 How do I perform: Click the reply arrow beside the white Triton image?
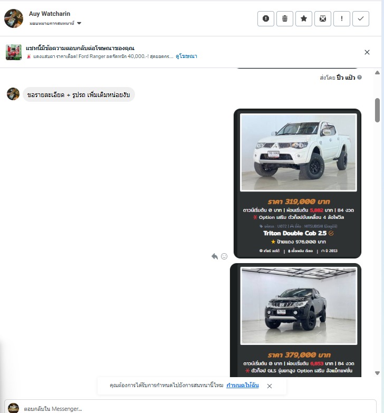pyautogui.click(x=215, y=256)
